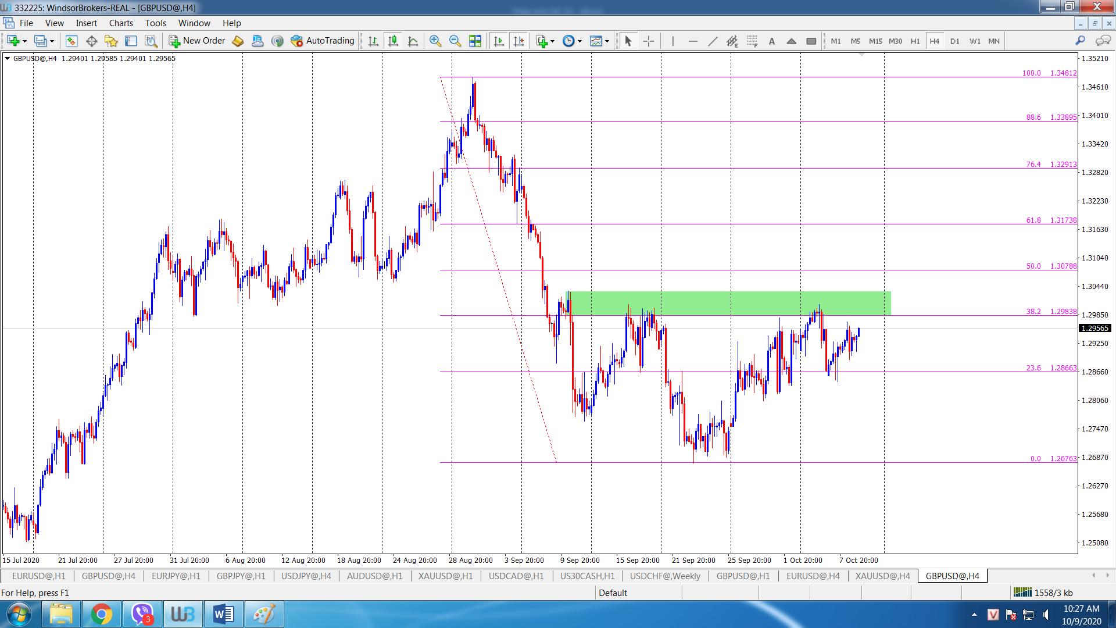Click the New Chart icon
The width and height of the screenshot is (1116, 628).
click(x=13, y=41)
